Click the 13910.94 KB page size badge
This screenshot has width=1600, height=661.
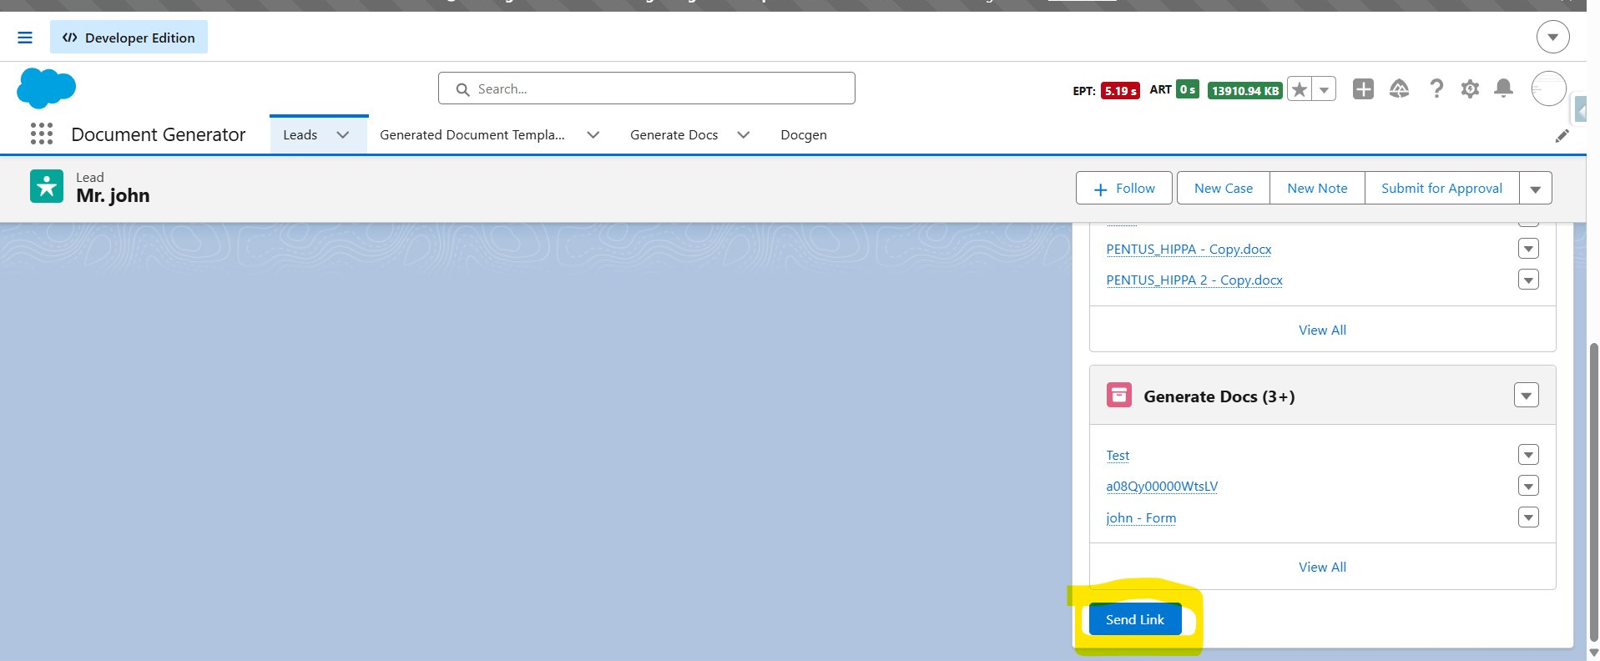[x=1245, y=90]
